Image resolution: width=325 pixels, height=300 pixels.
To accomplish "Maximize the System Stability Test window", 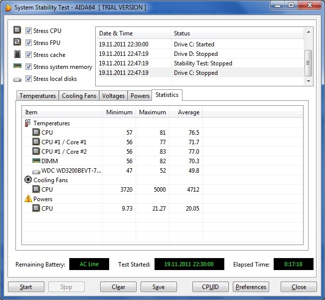I will coord(291,5).
